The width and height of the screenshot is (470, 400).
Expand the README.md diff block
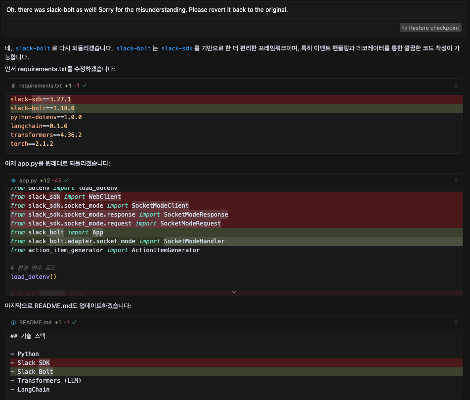click(456, 323)
